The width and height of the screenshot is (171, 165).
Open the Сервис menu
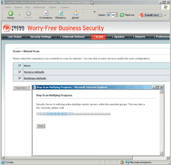click(52, 7)
